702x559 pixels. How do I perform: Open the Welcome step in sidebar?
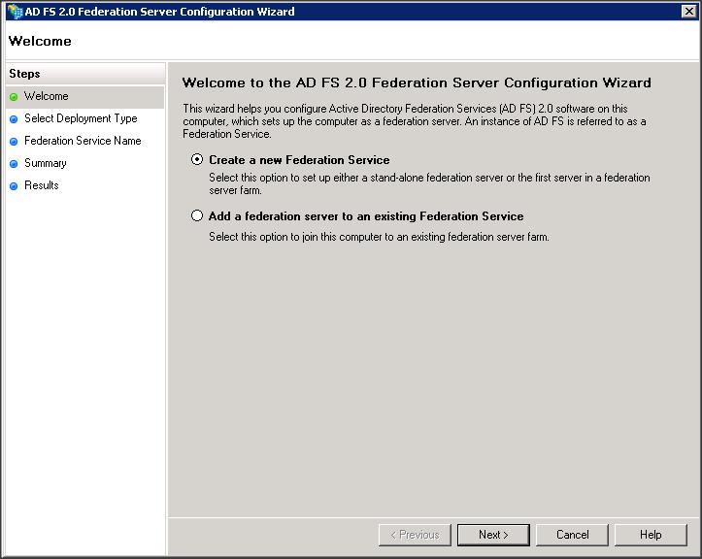tap(47, 97)
